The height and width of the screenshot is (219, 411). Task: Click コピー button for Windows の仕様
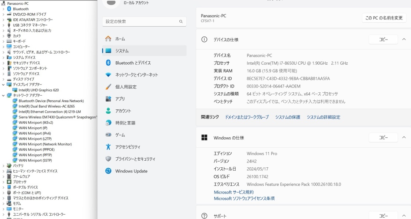(383, 137)
